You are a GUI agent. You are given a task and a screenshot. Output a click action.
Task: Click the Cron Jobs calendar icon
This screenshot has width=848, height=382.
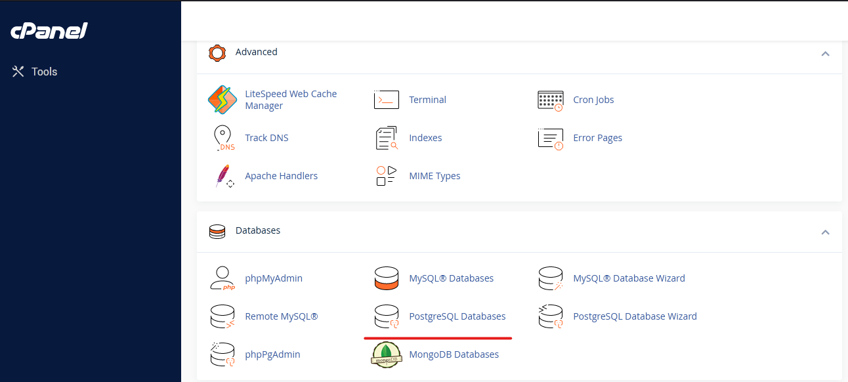click(550, 100)
